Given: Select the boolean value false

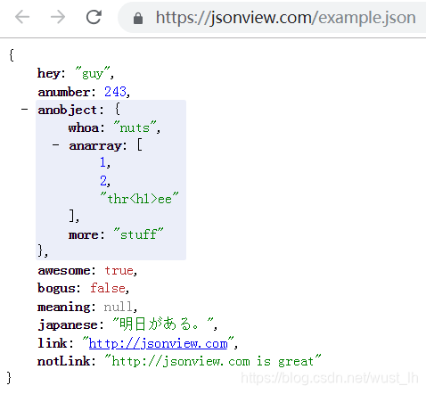Looking at the screenshot, I should pyautogui.click(x=108, y=288).
